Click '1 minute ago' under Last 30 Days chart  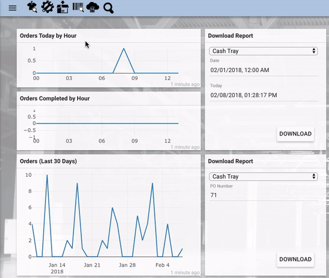coord(185,273)
